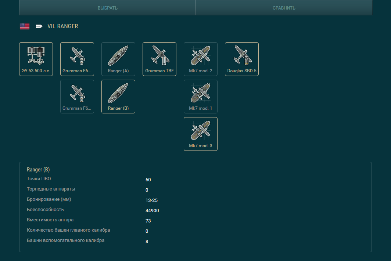This screenshot has width=391, height=261.
Task: Choose the Ranger (A) hull module
Action: point(118,59)
